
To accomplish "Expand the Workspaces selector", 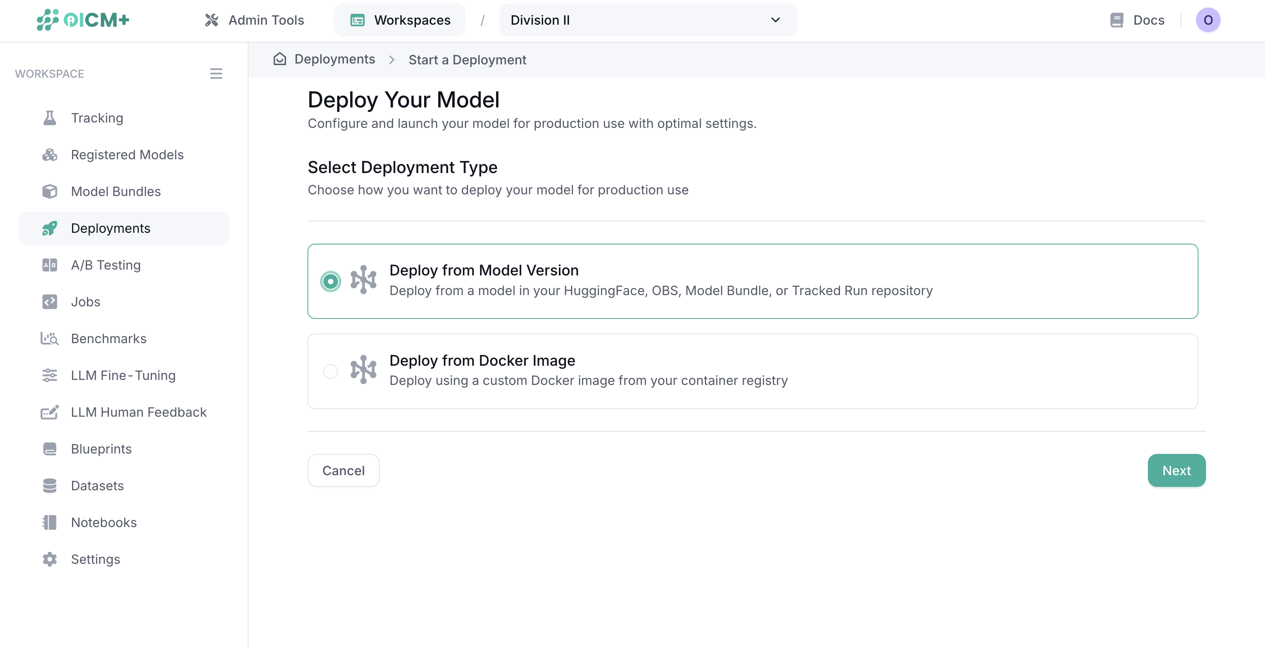I will pos(399,20).
